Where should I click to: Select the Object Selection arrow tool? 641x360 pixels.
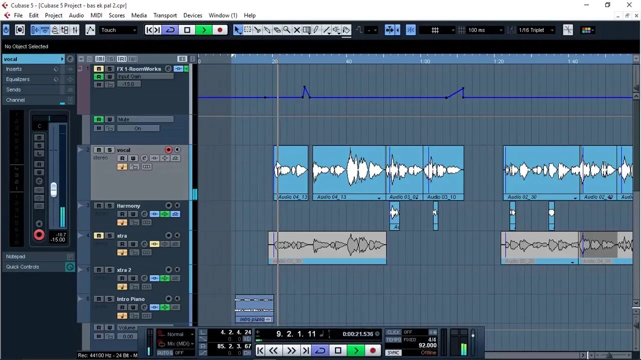pyautogui.click(x=238, y=30)
